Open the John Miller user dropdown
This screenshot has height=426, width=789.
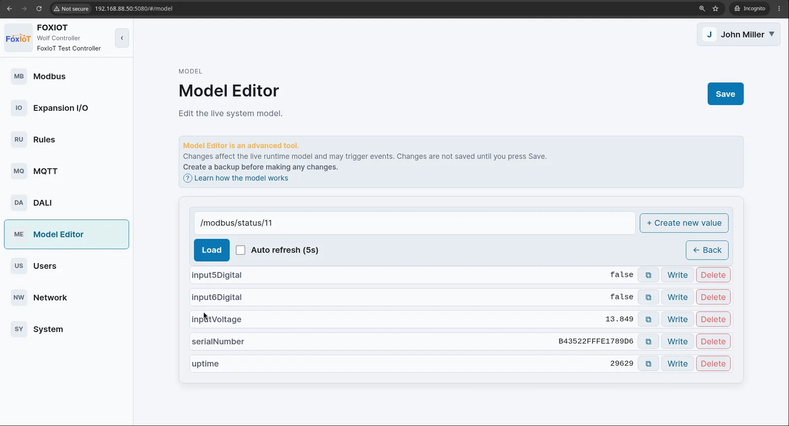tap(738, 34)
